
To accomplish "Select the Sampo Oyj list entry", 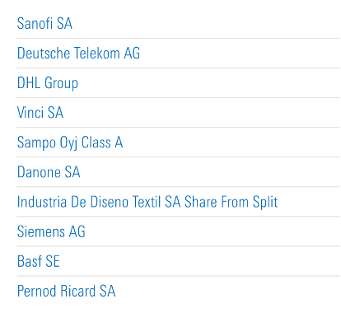I will click(70, 142).
